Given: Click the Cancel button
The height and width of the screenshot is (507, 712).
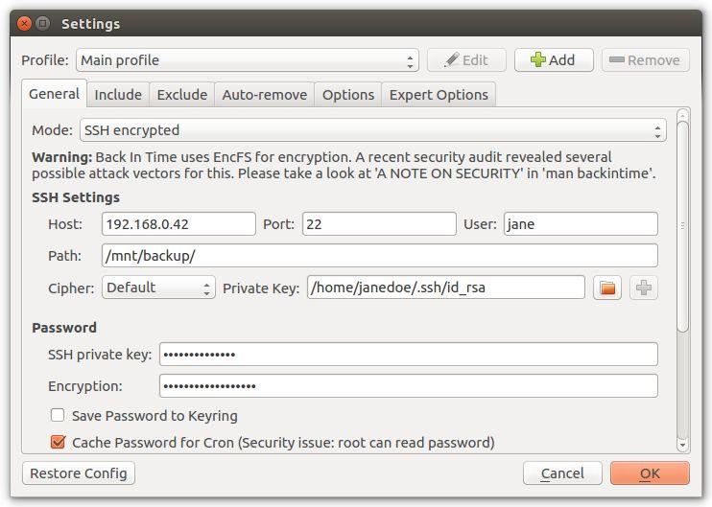Looking at the screenshot, I should (x=562, y=473).
